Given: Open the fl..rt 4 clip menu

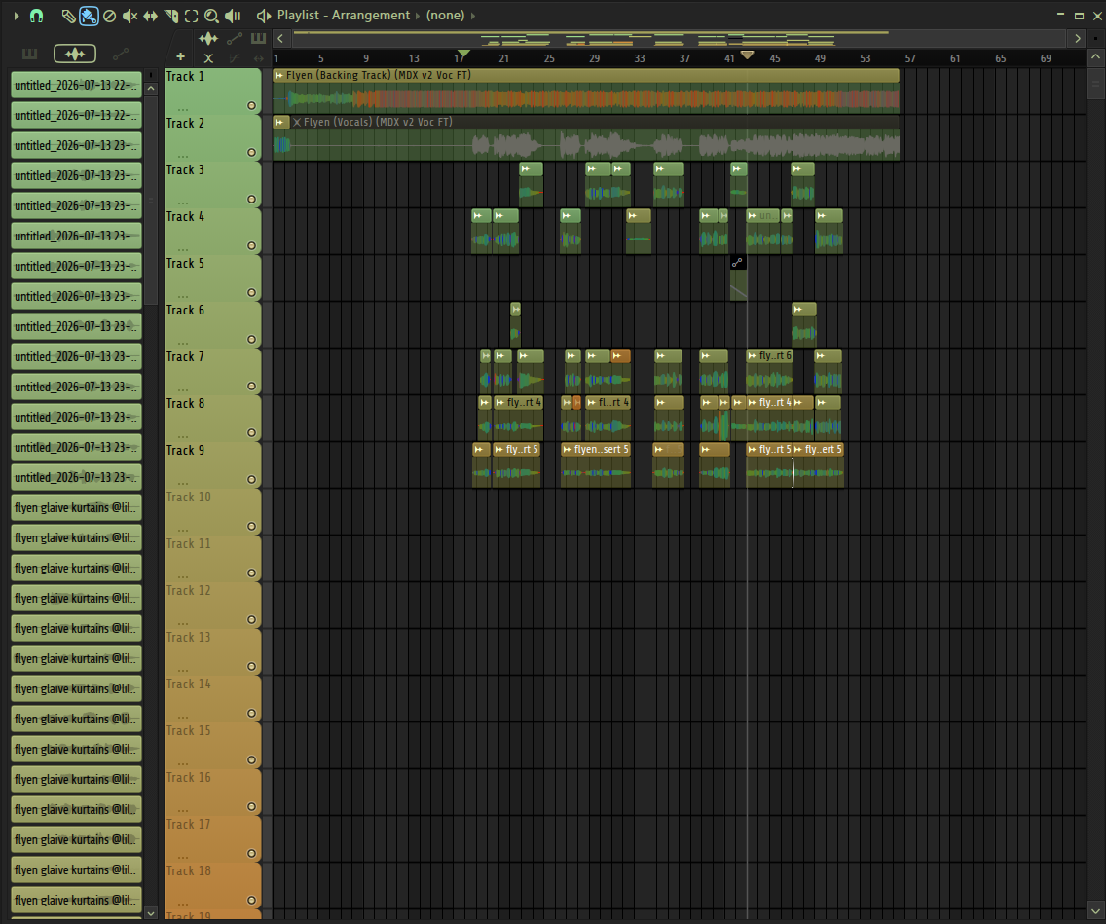Looking at the screenshot, I should coord(591,403).
